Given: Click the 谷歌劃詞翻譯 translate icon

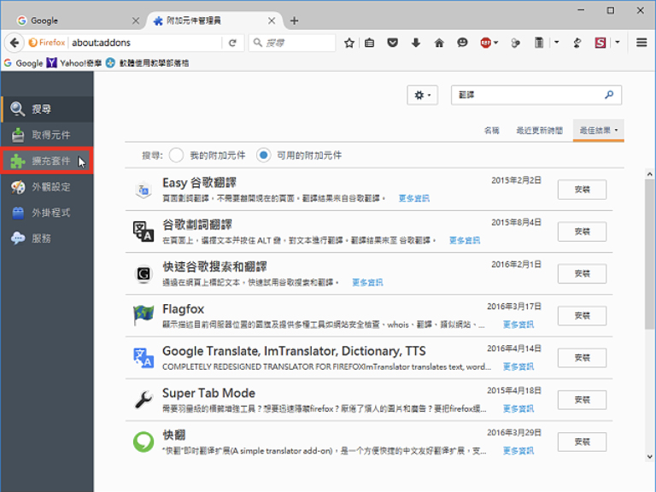Looking at the screenshot, I should [143, 231].
